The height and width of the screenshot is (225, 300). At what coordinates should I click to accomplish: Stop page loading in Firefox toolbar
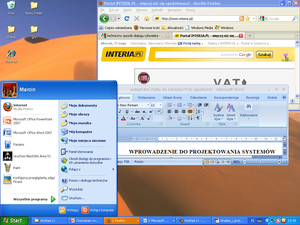[x=137, y=18]
